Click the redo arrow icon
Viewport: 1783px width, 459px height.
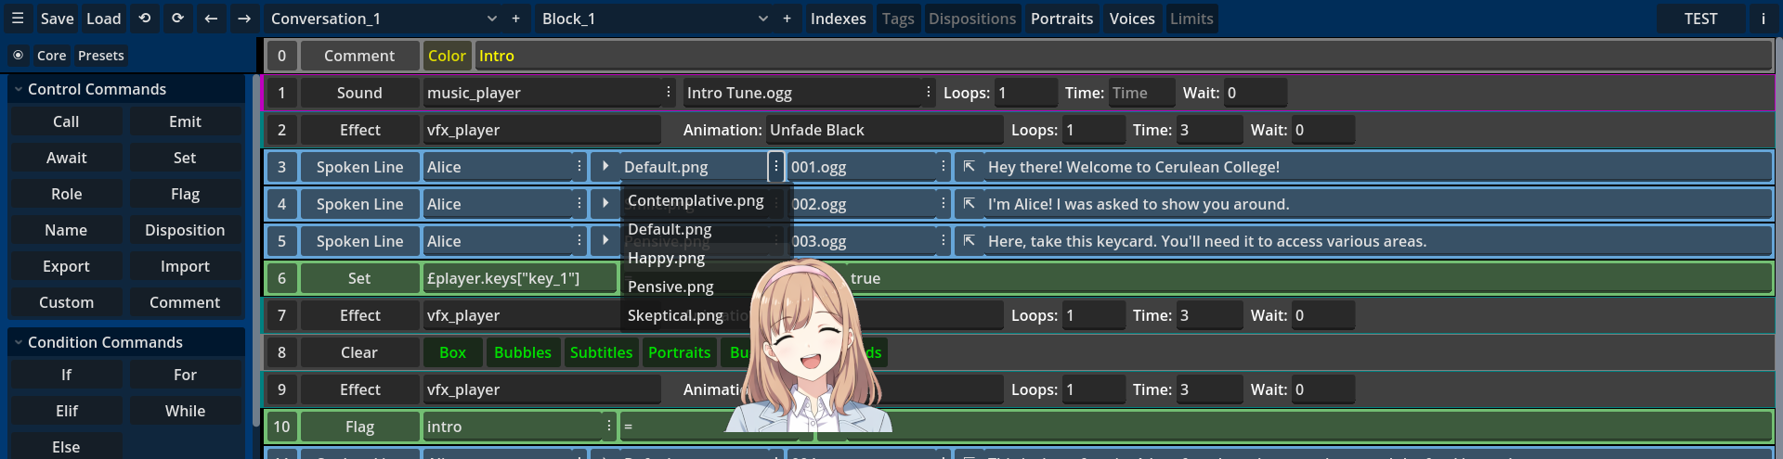177,19
